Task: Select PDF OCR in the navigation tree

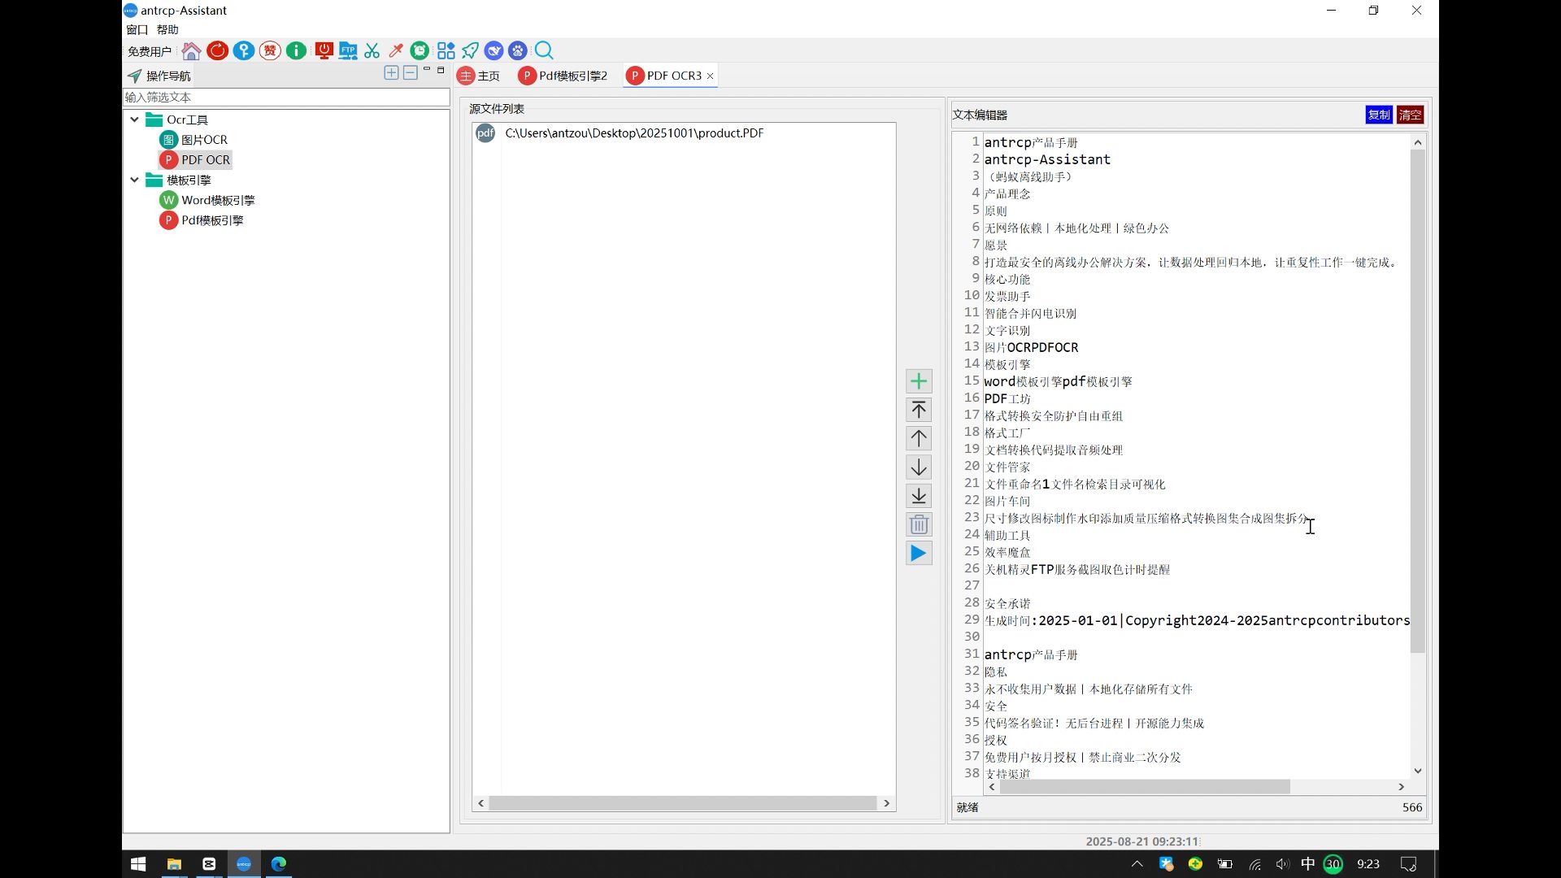Action: 195,160
